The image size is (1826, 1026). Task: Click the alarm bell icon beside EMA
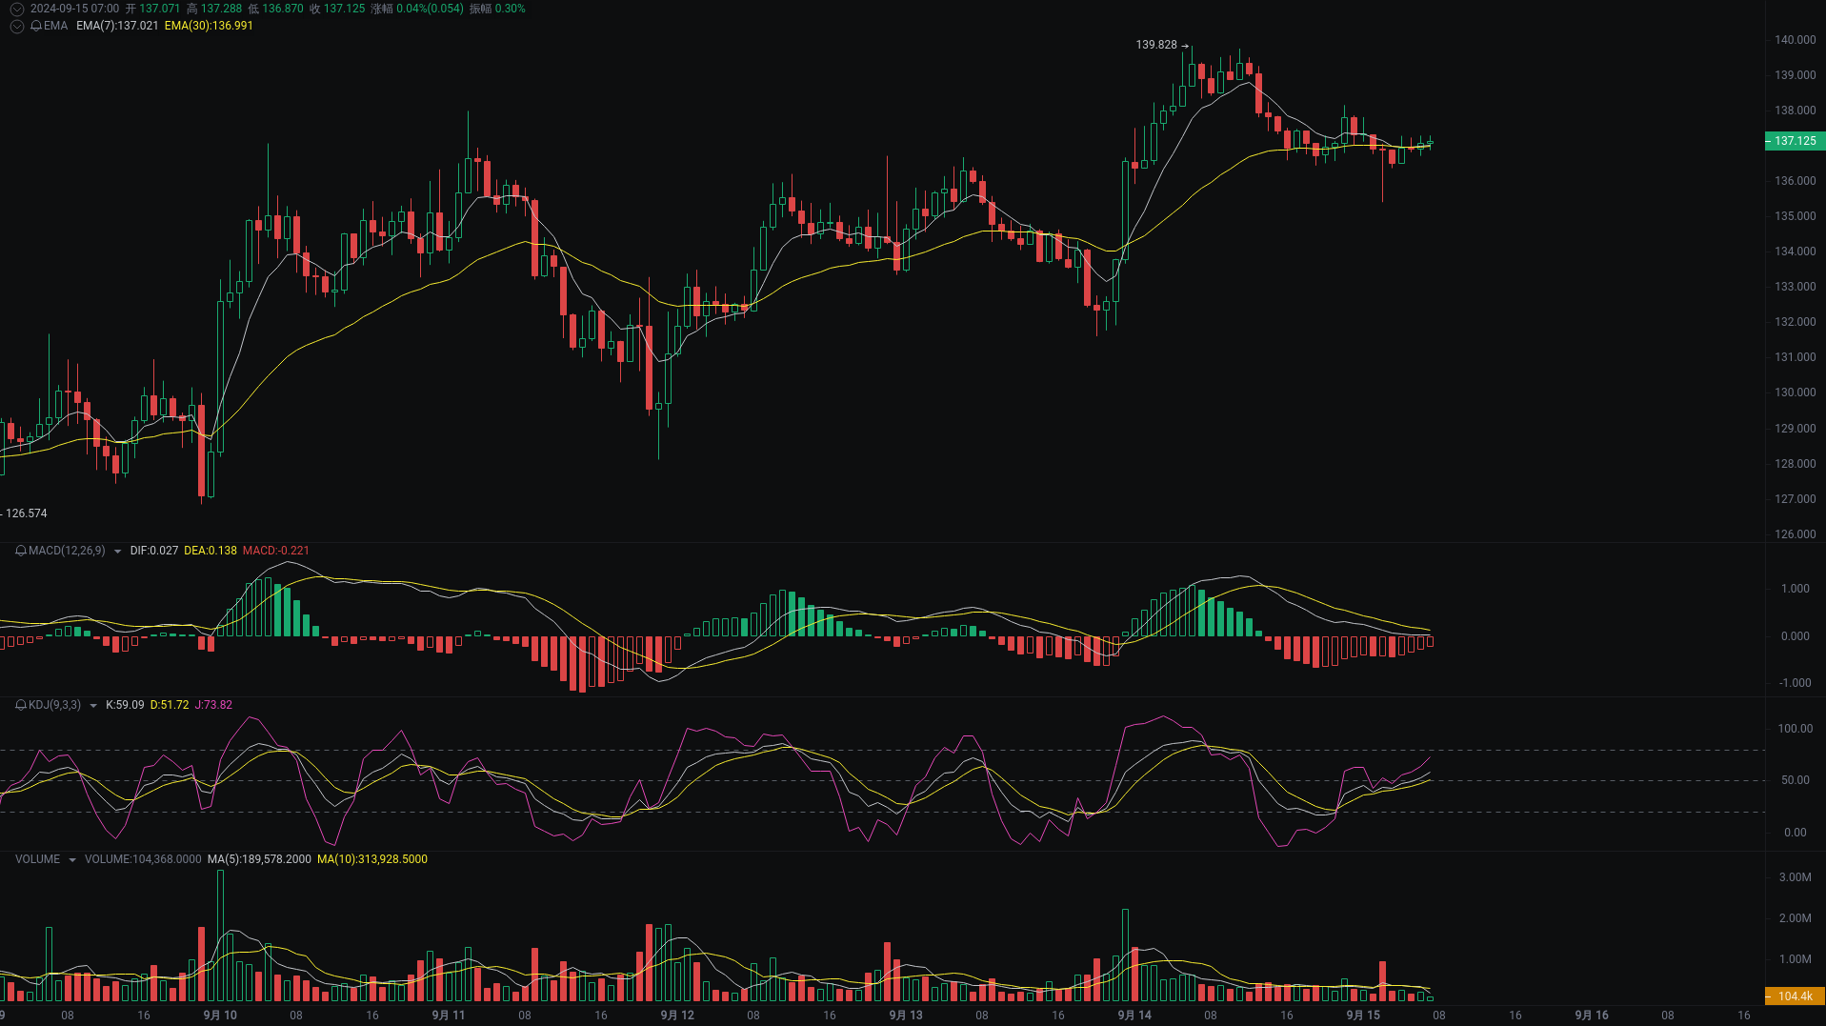point(36,27)
